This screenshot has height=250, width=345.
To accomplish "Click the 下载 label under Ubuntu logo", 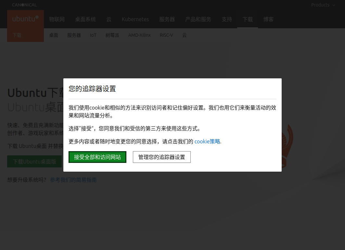I will (17, 35).
